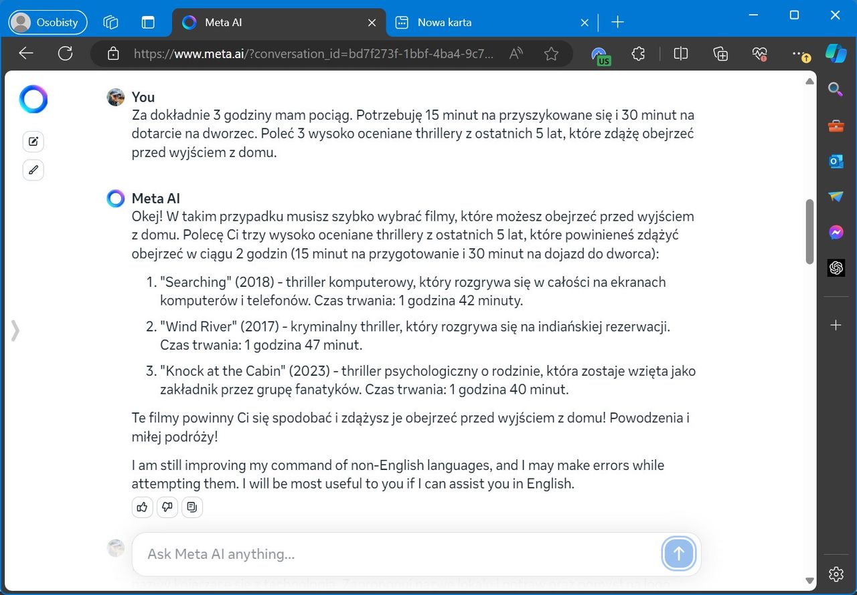Image resolution: width=857 pixels, height=595 pixels.
Task: Go back to the previous page
Action: point(25,53)
